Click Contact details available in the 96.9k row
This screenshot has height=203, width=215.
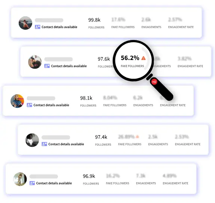pyautogui.click(x=54, y=183)
